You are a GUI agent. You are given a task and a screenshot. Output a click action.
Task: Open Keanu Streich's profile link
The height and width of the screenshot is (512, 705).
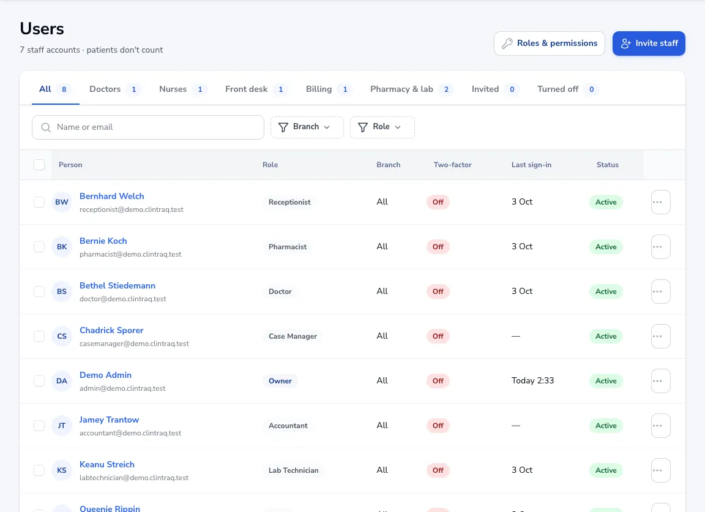107,464
